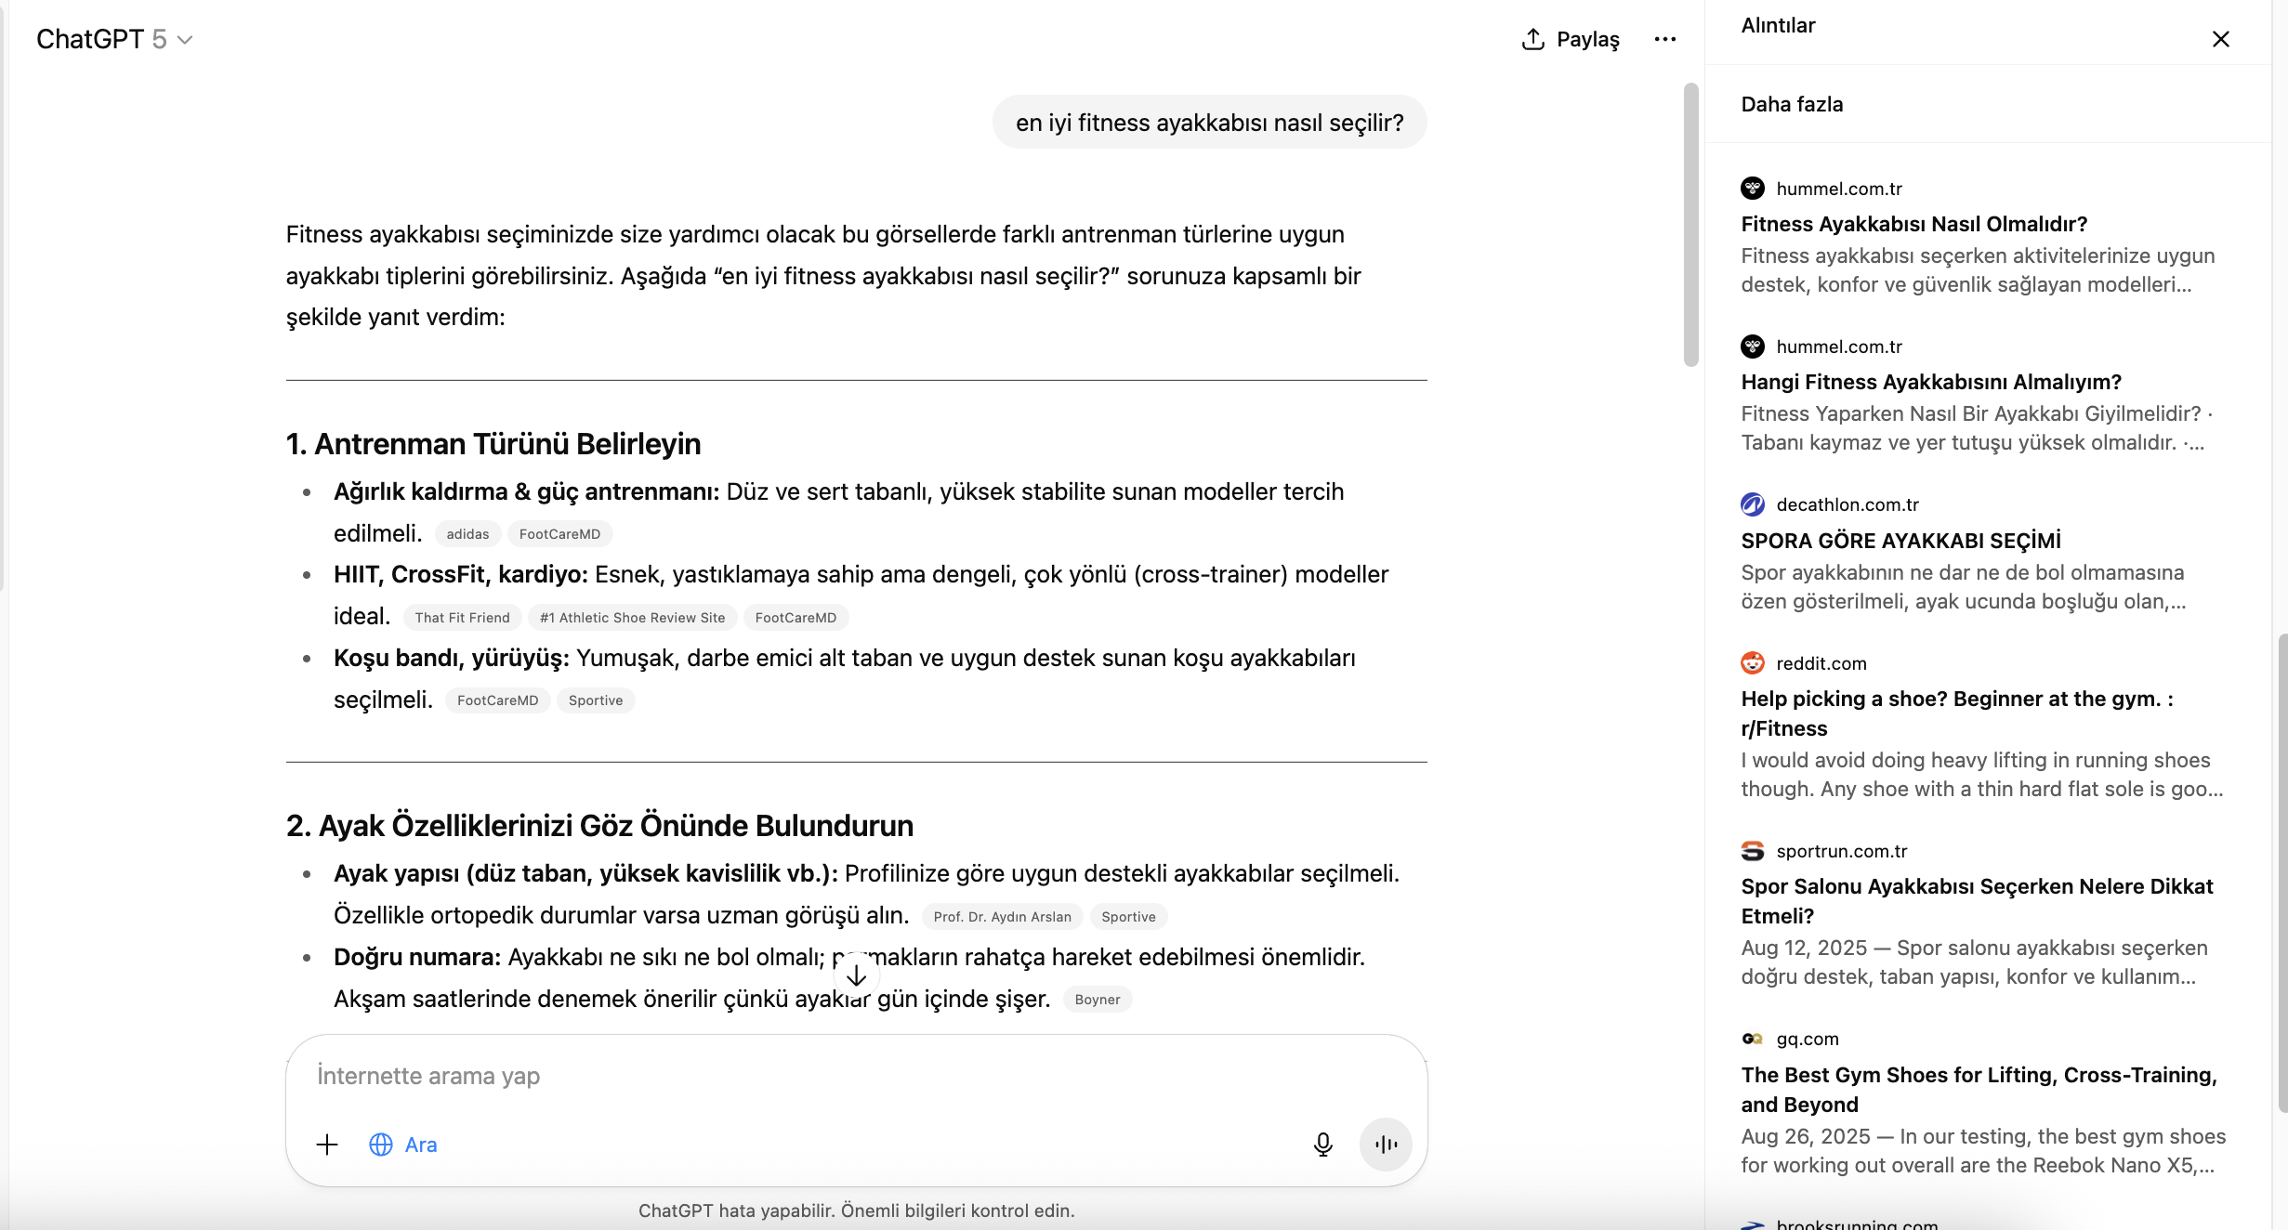Click the adidas citation chip

[x=467, y=534]
